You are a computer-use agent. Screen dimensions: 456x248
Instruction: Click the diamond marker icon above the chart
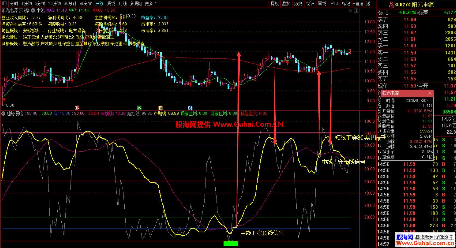350,11
